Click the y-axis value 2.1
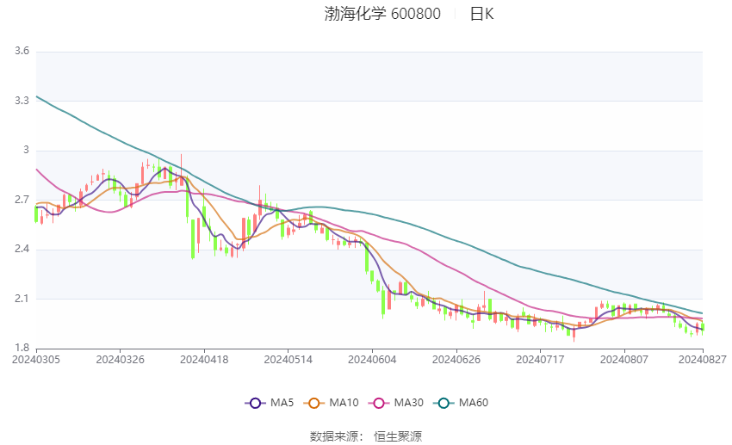The image size is (732, 445). [x=22, y=299]
